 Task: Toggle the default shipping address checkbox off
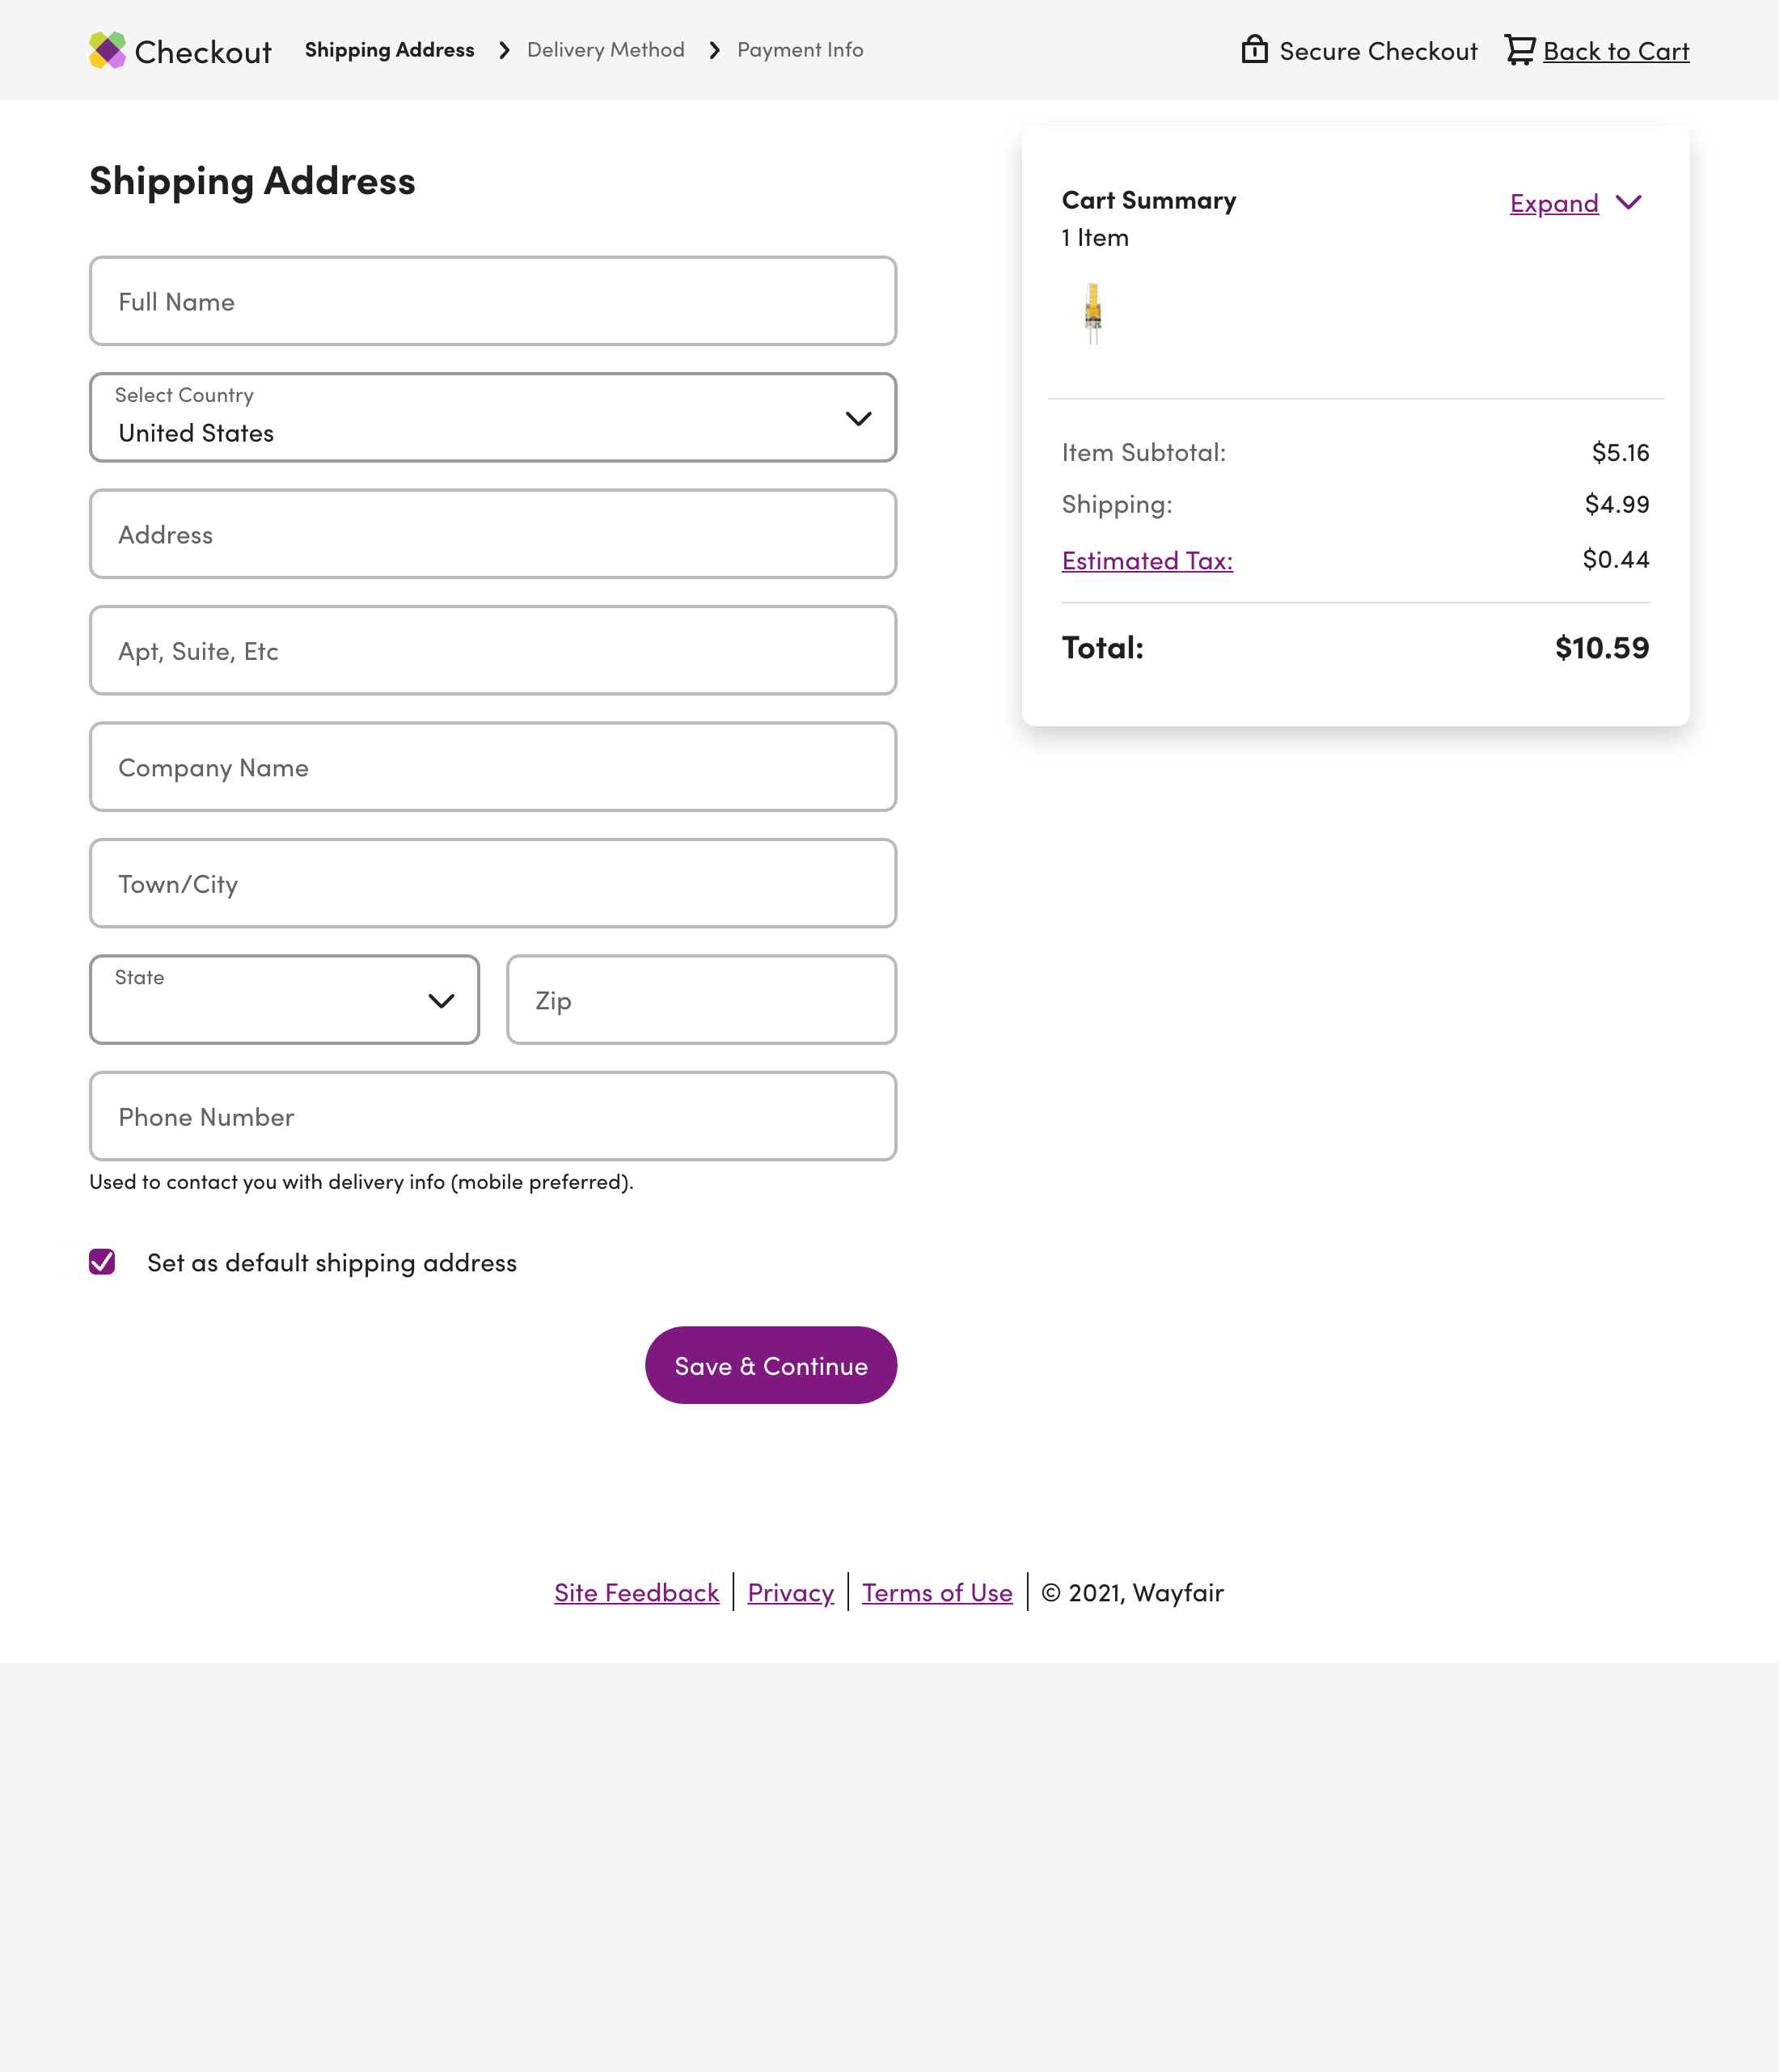point(101,1262)
